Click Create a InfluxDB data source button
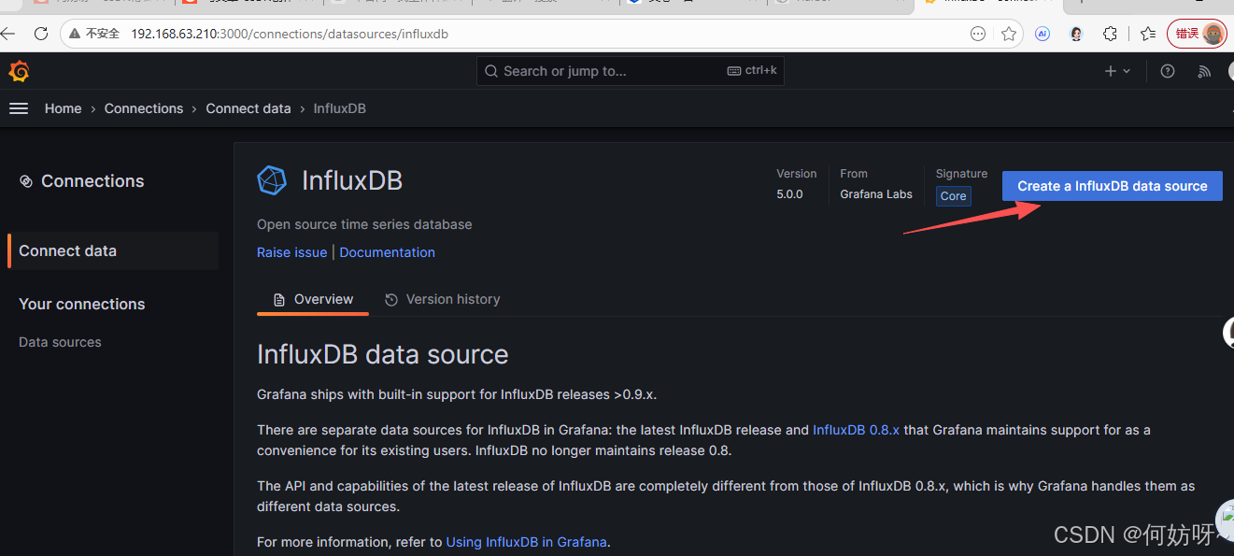The height and width of the screenshot is (556, 1234). click(1112, 186)
